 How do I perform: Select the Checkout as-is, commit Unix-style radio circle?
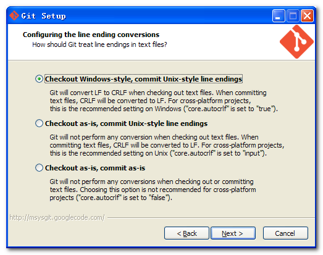coord(39,123)
